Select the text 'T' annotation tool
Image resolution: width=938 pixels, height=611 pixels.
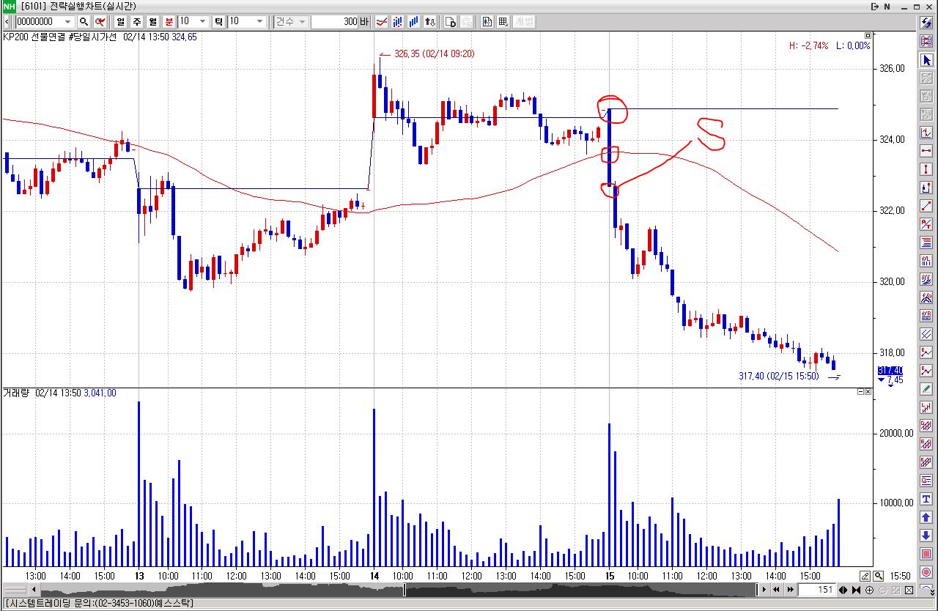[x=926, y=499]
